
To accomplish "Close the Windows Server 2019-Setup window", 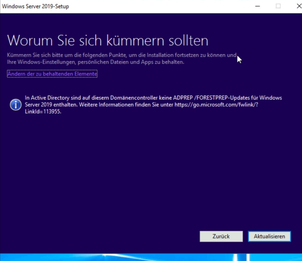I will click(299, 6).
